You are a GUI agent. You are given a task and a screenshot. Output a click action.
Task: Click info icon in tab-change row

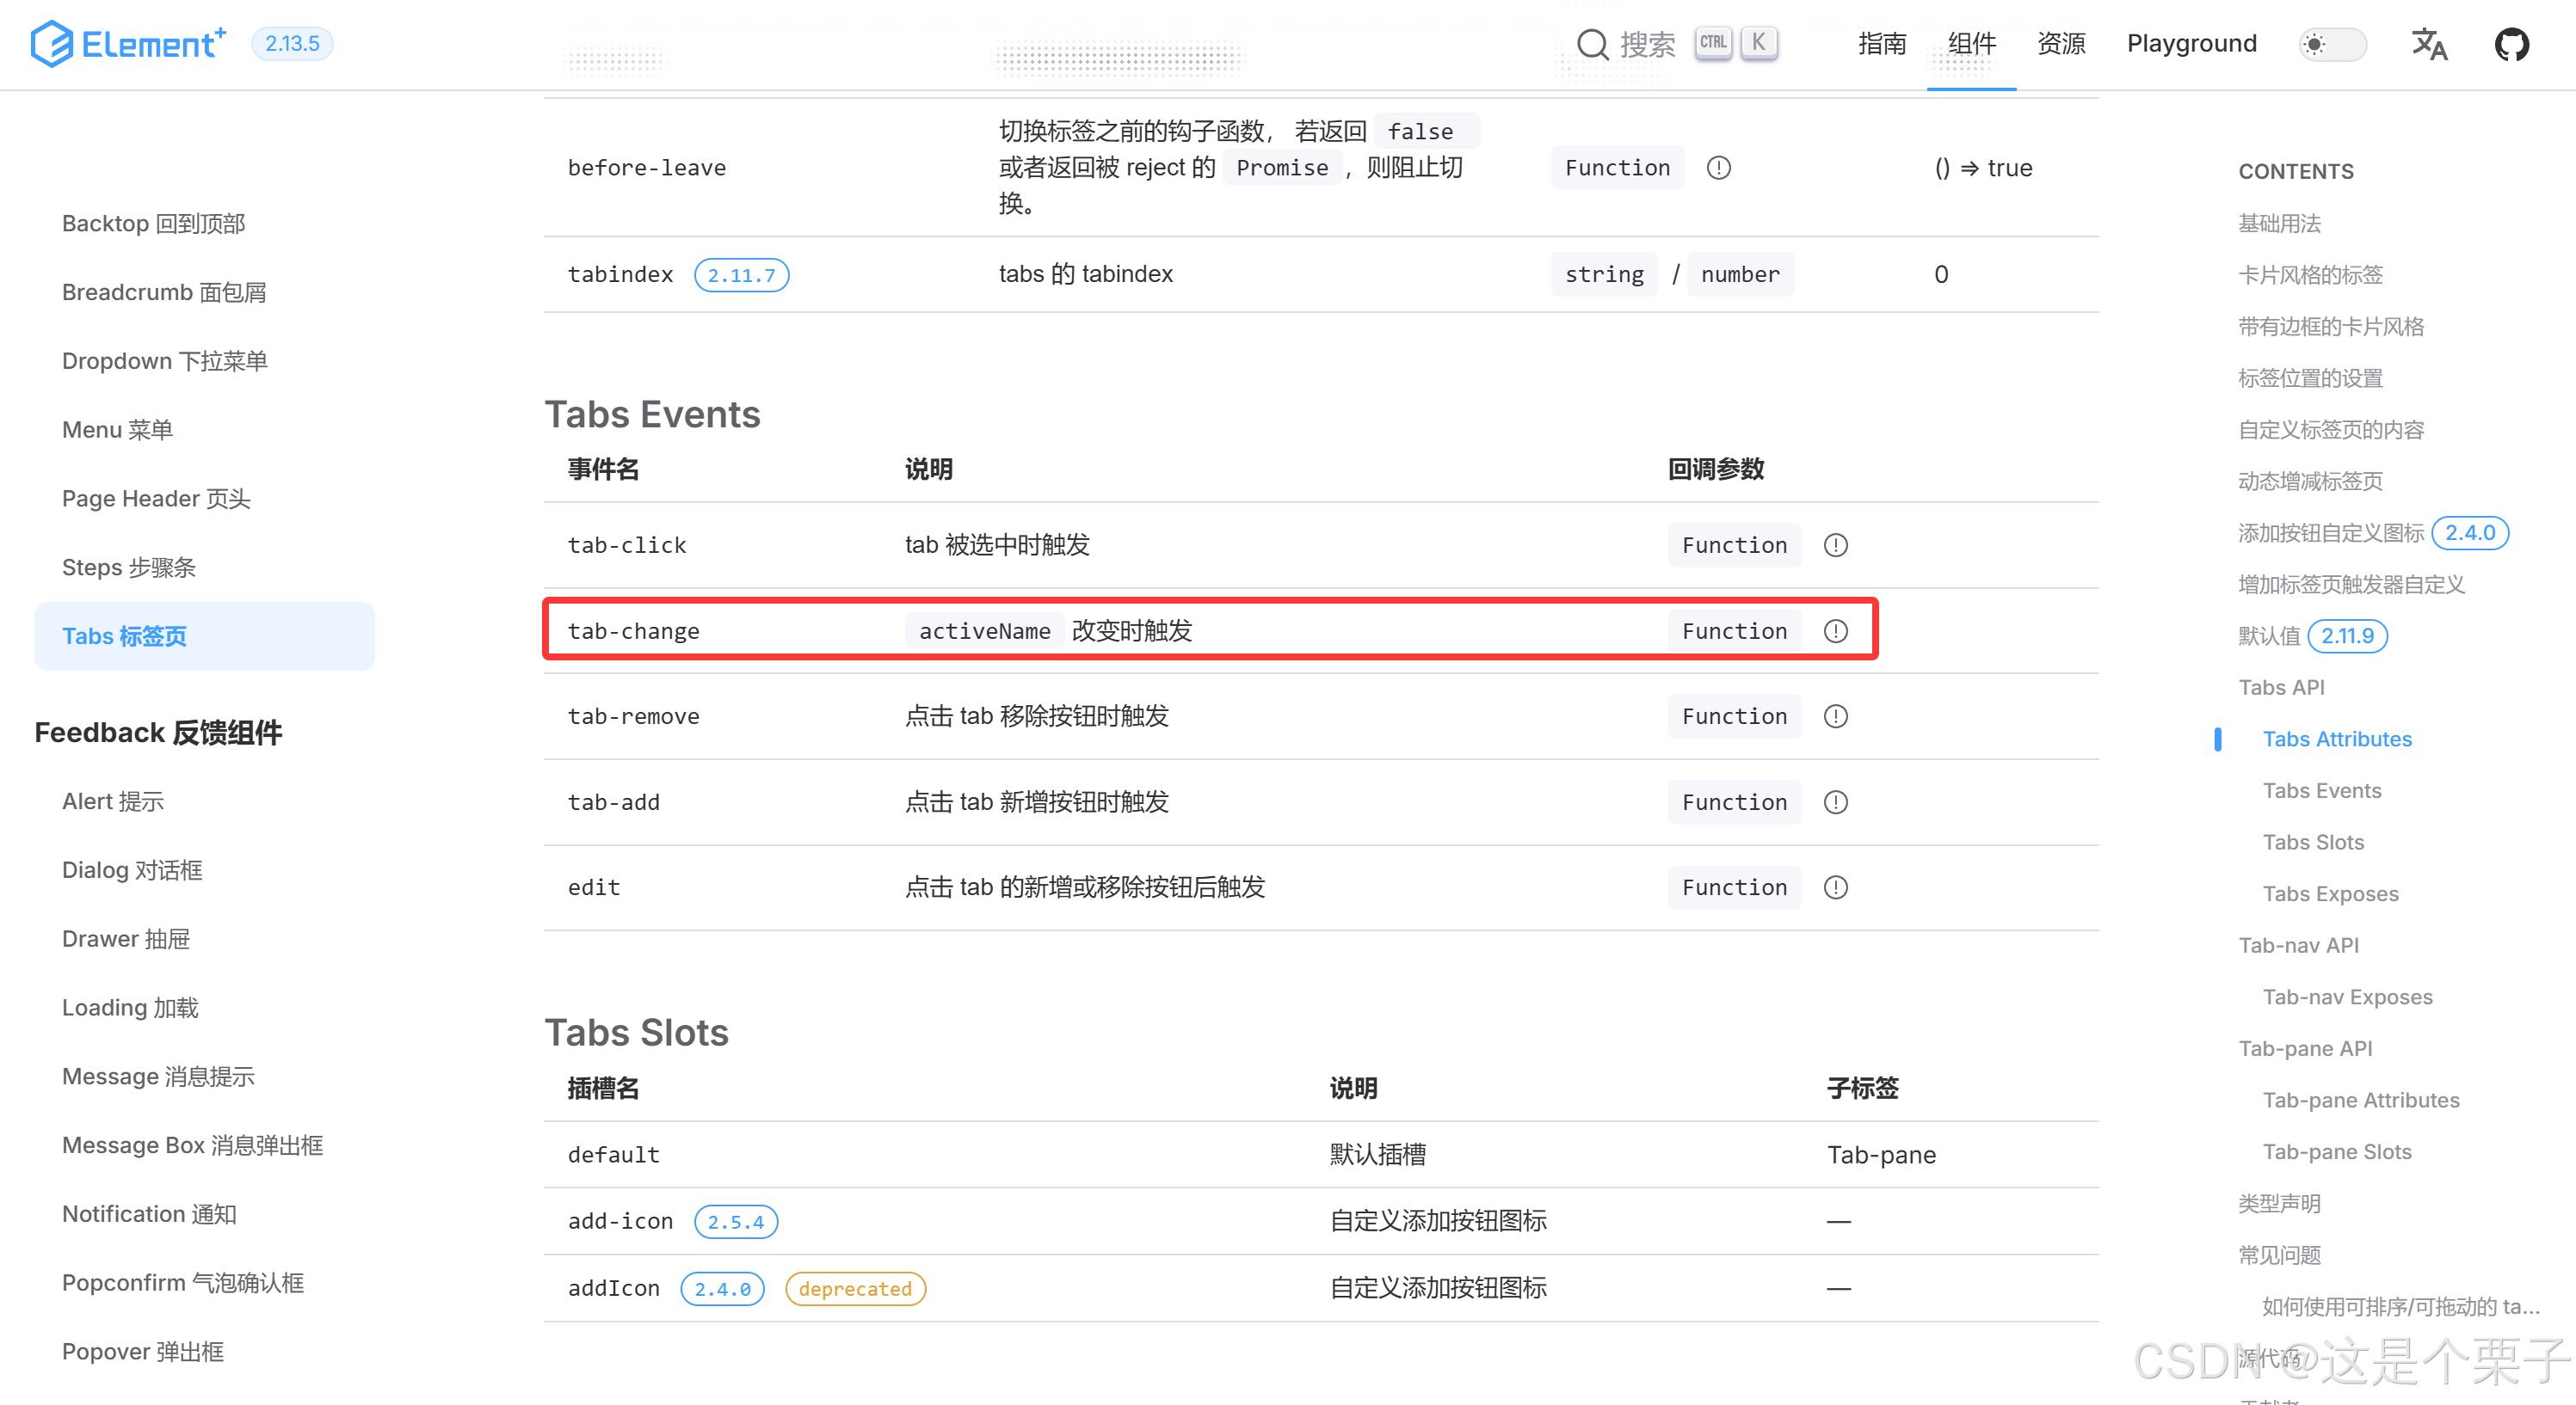tap(1835, 630)
